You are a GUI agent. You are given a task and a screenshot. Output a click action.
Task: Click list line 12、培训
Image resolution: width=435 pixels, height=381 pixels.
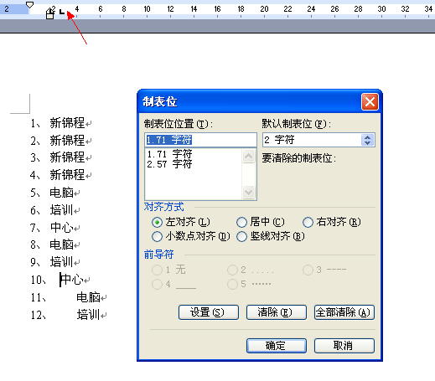[69, 315]
